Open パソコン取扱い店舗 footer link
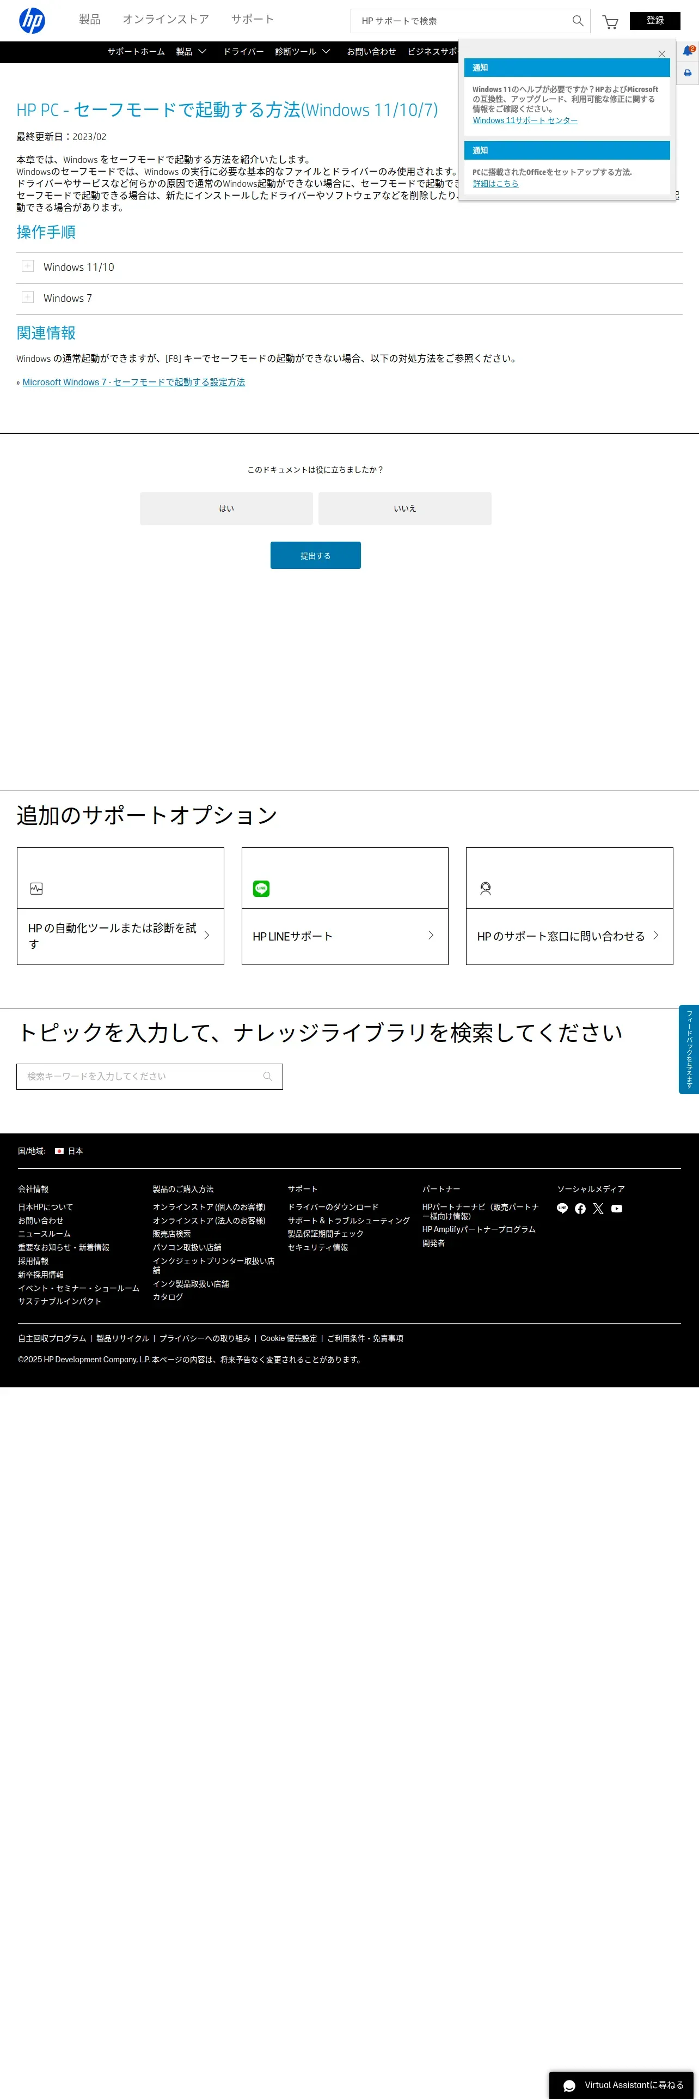 [x=187, y=1247]
